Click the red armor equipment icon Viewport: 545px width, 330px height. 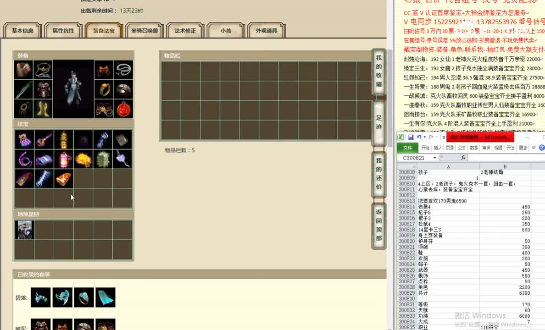click(43, 90)
